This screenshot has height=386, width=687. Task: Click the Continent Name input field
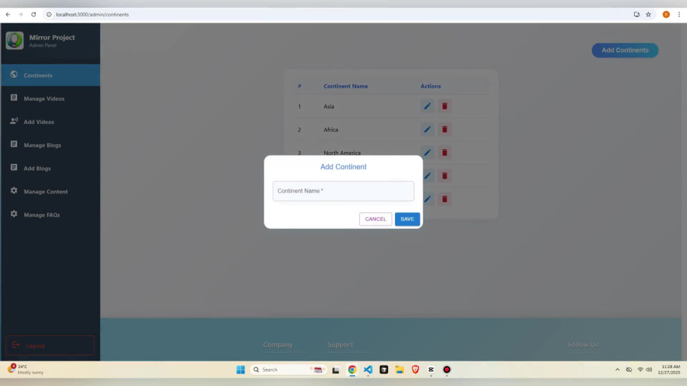click(343, 191)
